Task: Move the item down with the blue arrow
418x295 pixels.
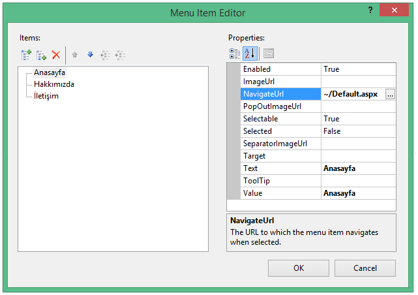Action: tap(90, 55)
